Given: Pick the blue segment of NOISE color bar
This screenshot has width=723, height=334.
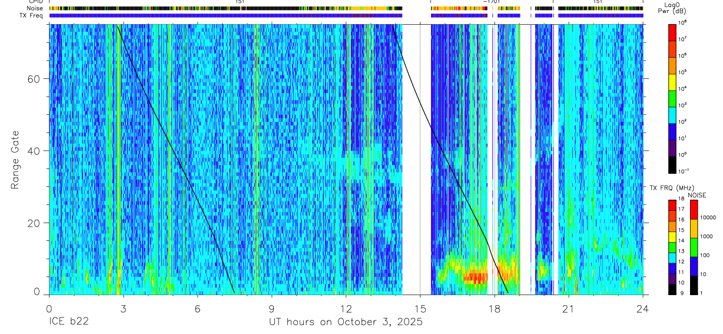Looking at the screenshot, I should pyautogui.click(x=694, y=265).
